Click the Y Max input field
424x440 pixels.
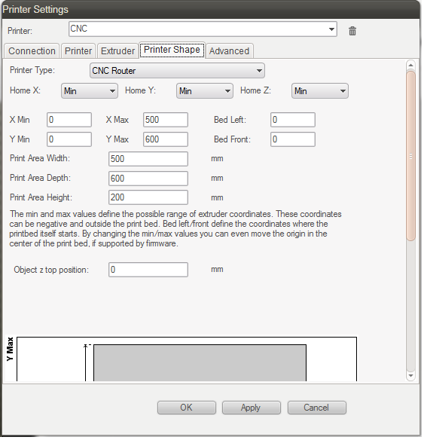pyautogui.click(x=166, y=140)
